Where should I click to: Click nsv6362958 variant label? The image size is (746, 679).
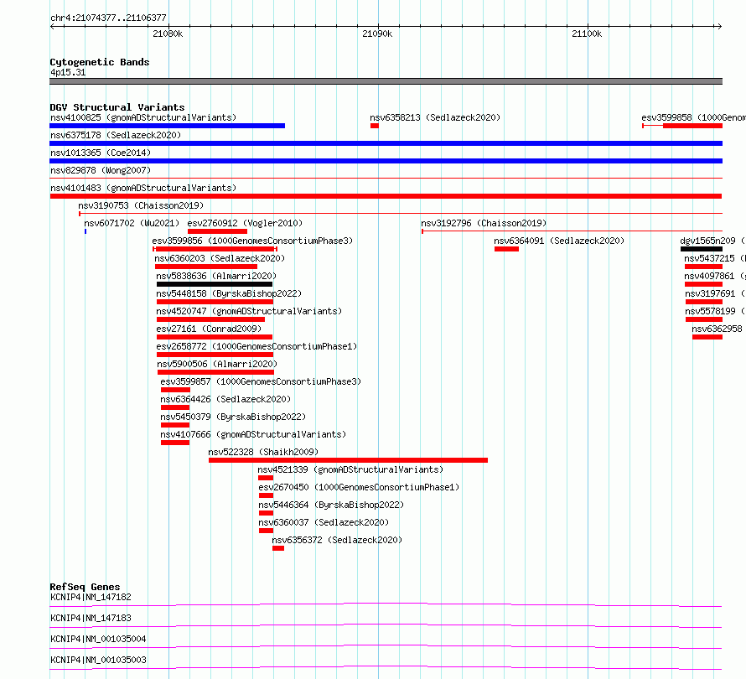(717, 329)
